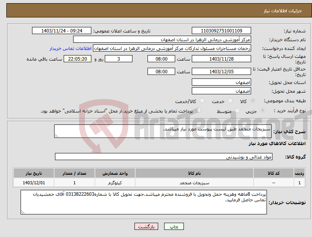Click the گروه کالا label
Viewport: 312px width, 237px height.
pos(295,157)
